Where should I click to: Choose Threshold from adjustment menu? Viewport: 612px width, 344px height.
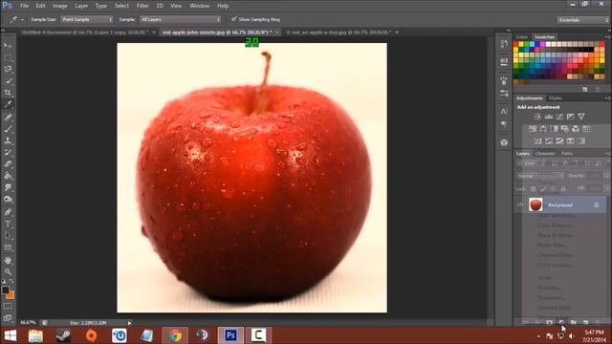[550, 297]
